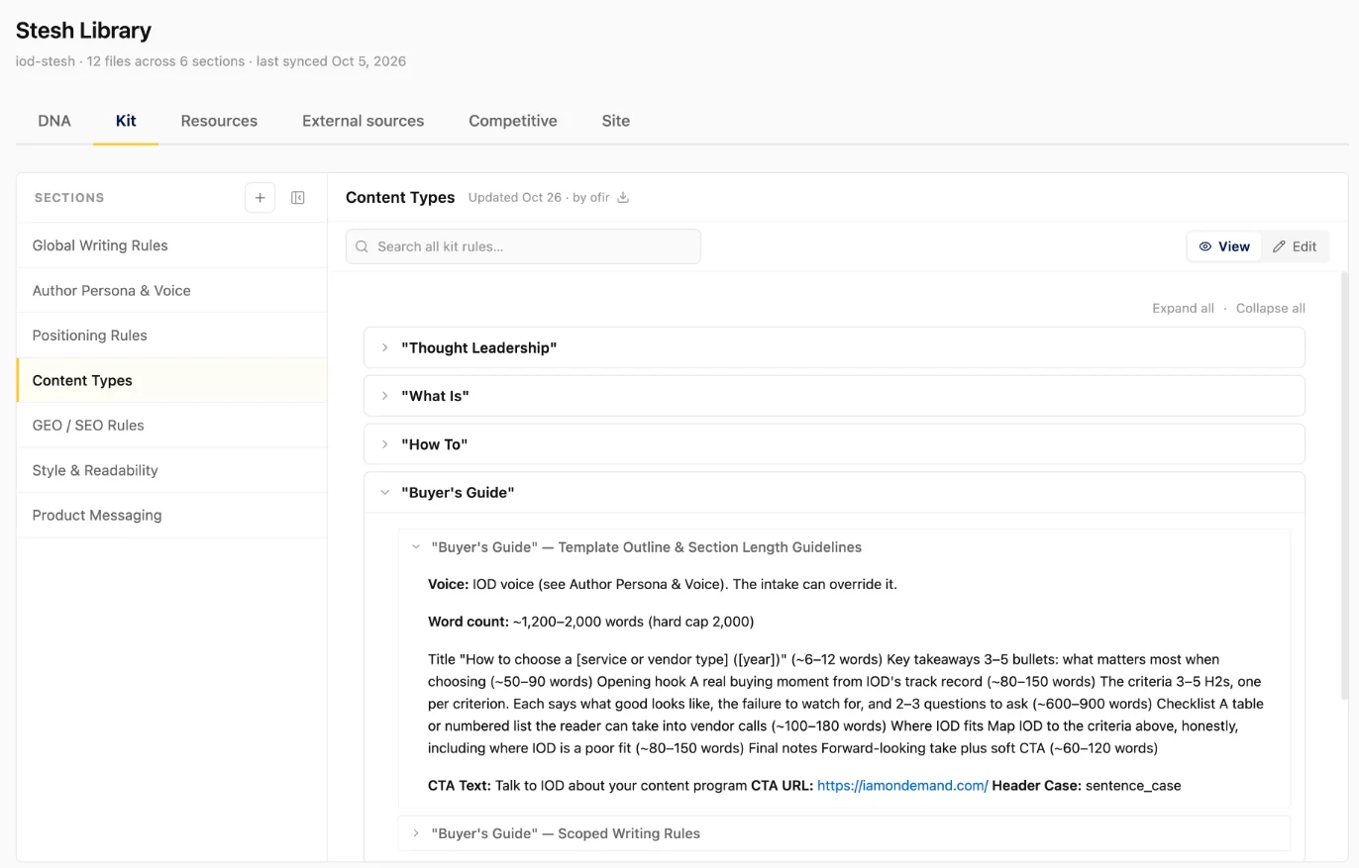Switch to the Site tab
The width and height of the screenshot is (1359, 868).
[615, 121]
